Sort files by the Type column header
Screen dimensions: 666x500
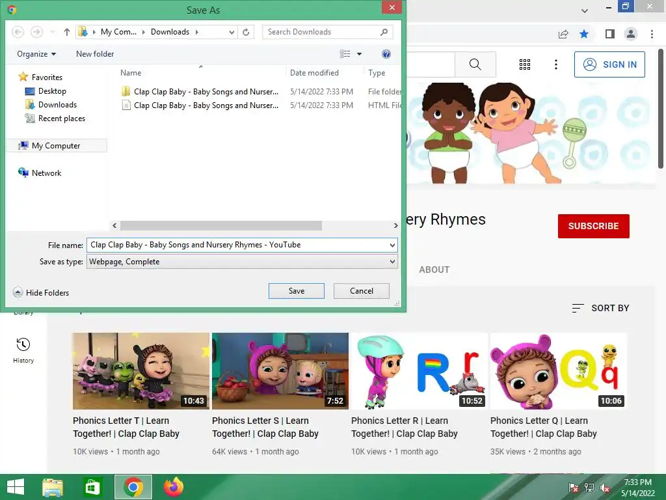click(x=377, y=73)
